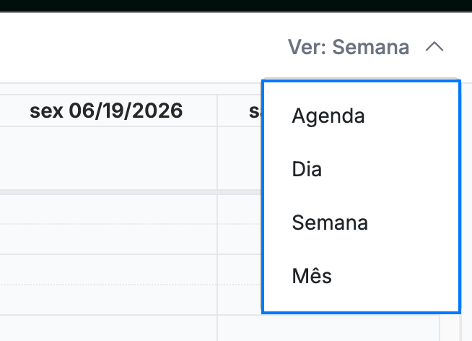Click first time slot in Saturday column

pyautogui.click(x=240, y=210)
